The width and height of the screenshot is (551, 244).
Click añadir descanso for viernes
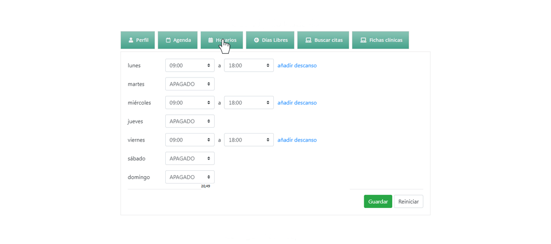click(297, 140)
